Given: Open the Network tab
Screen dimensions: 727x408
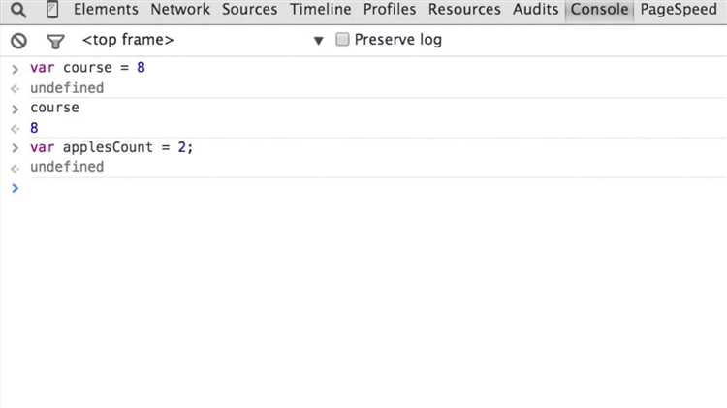Looking at the screenshot, I should tap(180, 10).
